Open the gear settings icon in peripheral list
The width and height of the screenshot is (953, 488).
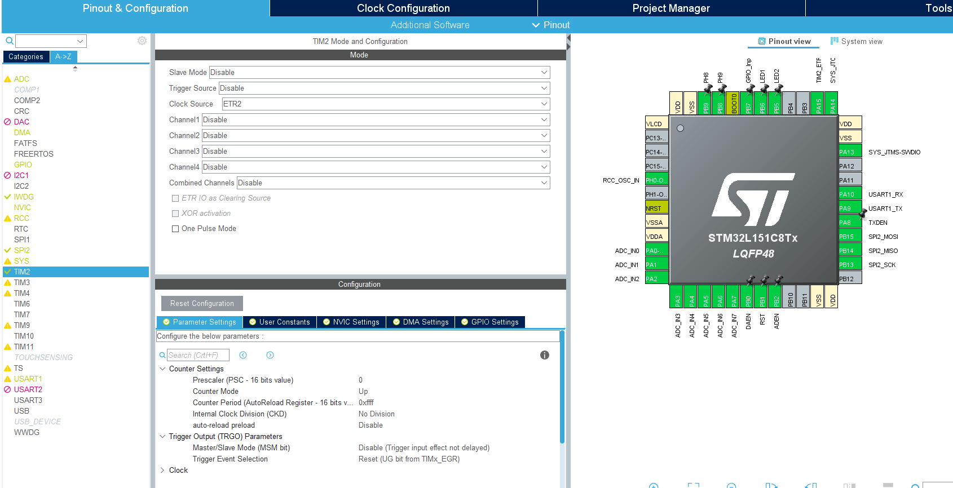click(x=142, y=41)
